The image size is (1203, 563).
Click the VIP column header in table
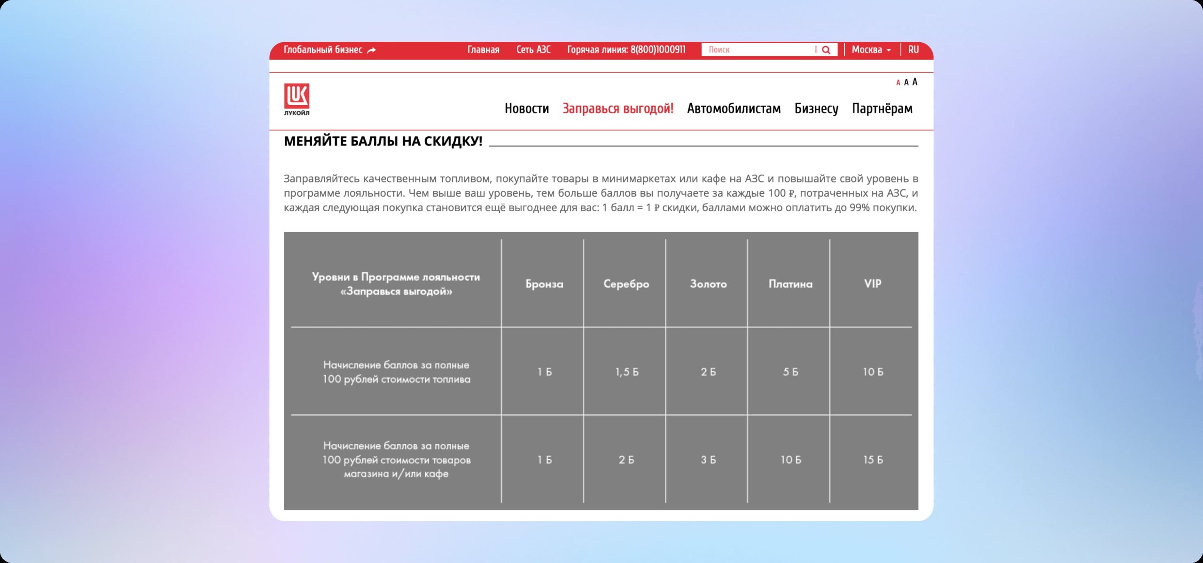872,283
